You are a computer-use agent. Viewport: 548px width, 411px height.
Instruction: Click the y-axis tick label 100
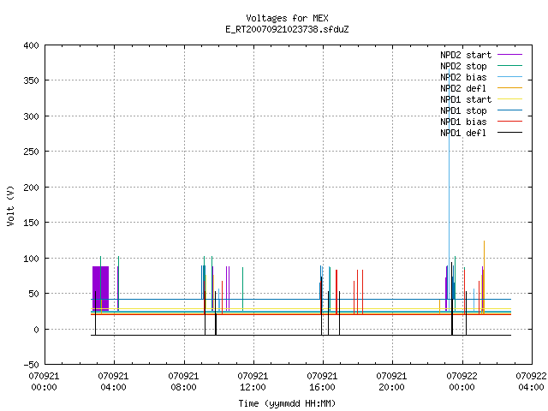31,259
